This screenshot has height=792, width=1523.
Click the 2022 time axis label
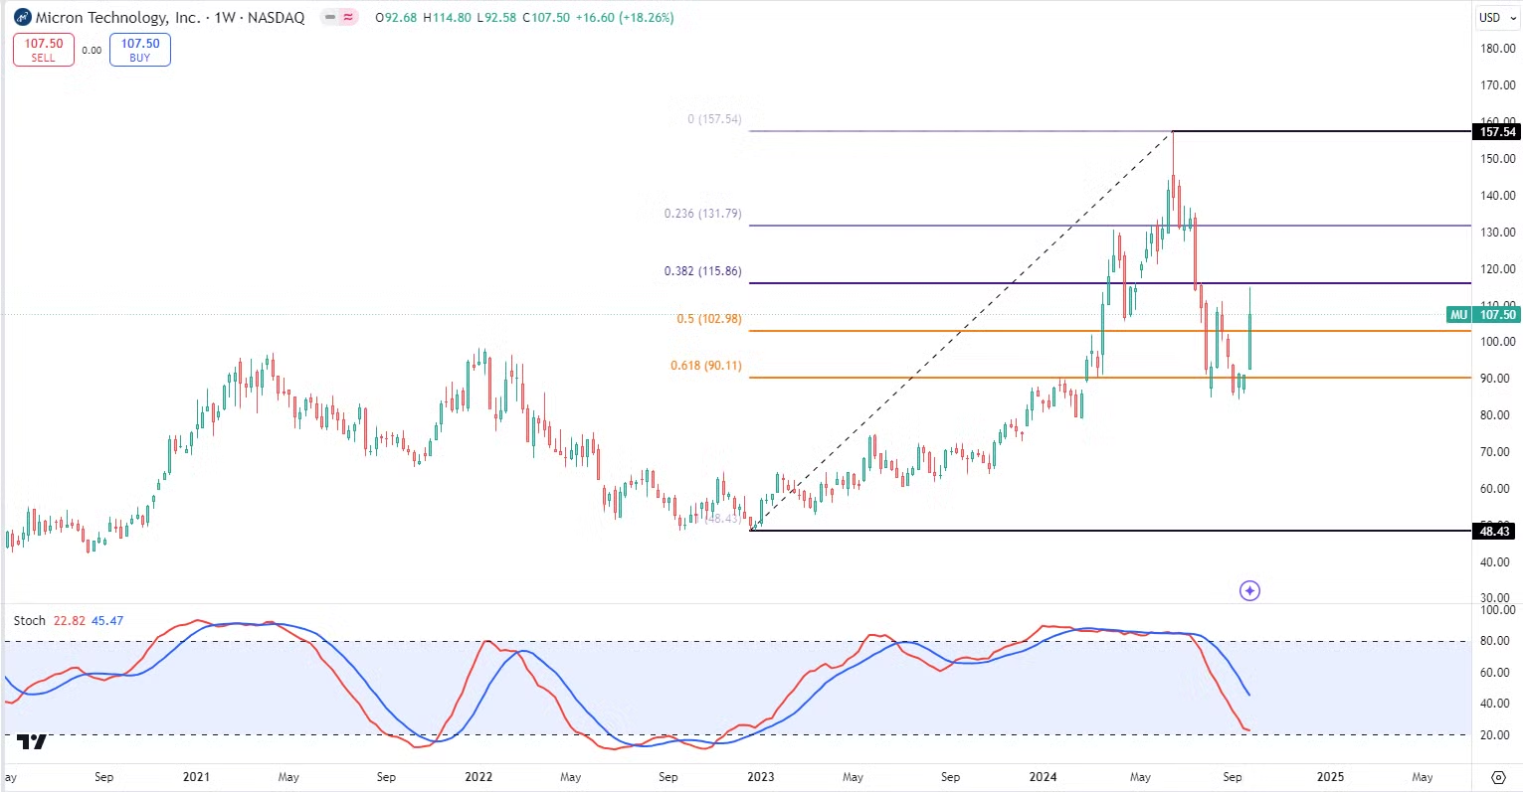[x=478, y=777]
